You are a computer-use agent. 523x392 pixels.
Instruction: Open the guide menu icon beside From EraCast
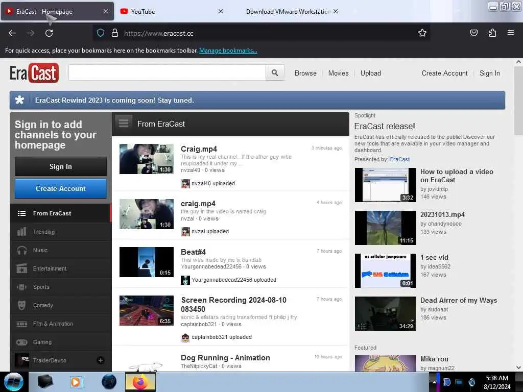tap(124, 124)
